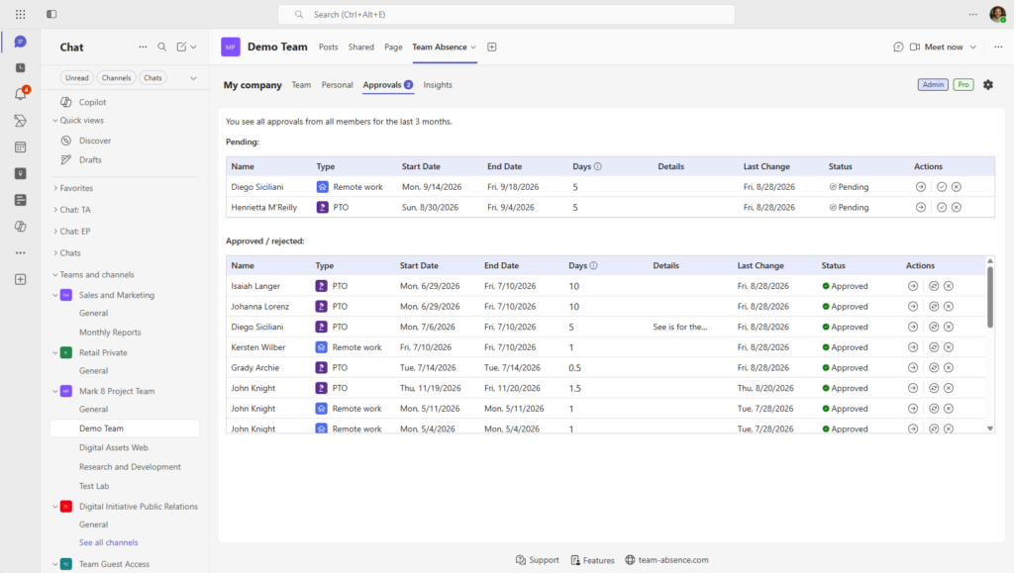Open the Activity notifications bell
This screenshot has height=573, width=1014.
[20, 94]
